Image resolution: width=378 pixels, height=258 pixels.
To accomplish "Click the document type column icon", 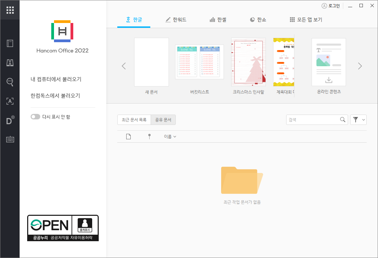I will tap(129, 137).
